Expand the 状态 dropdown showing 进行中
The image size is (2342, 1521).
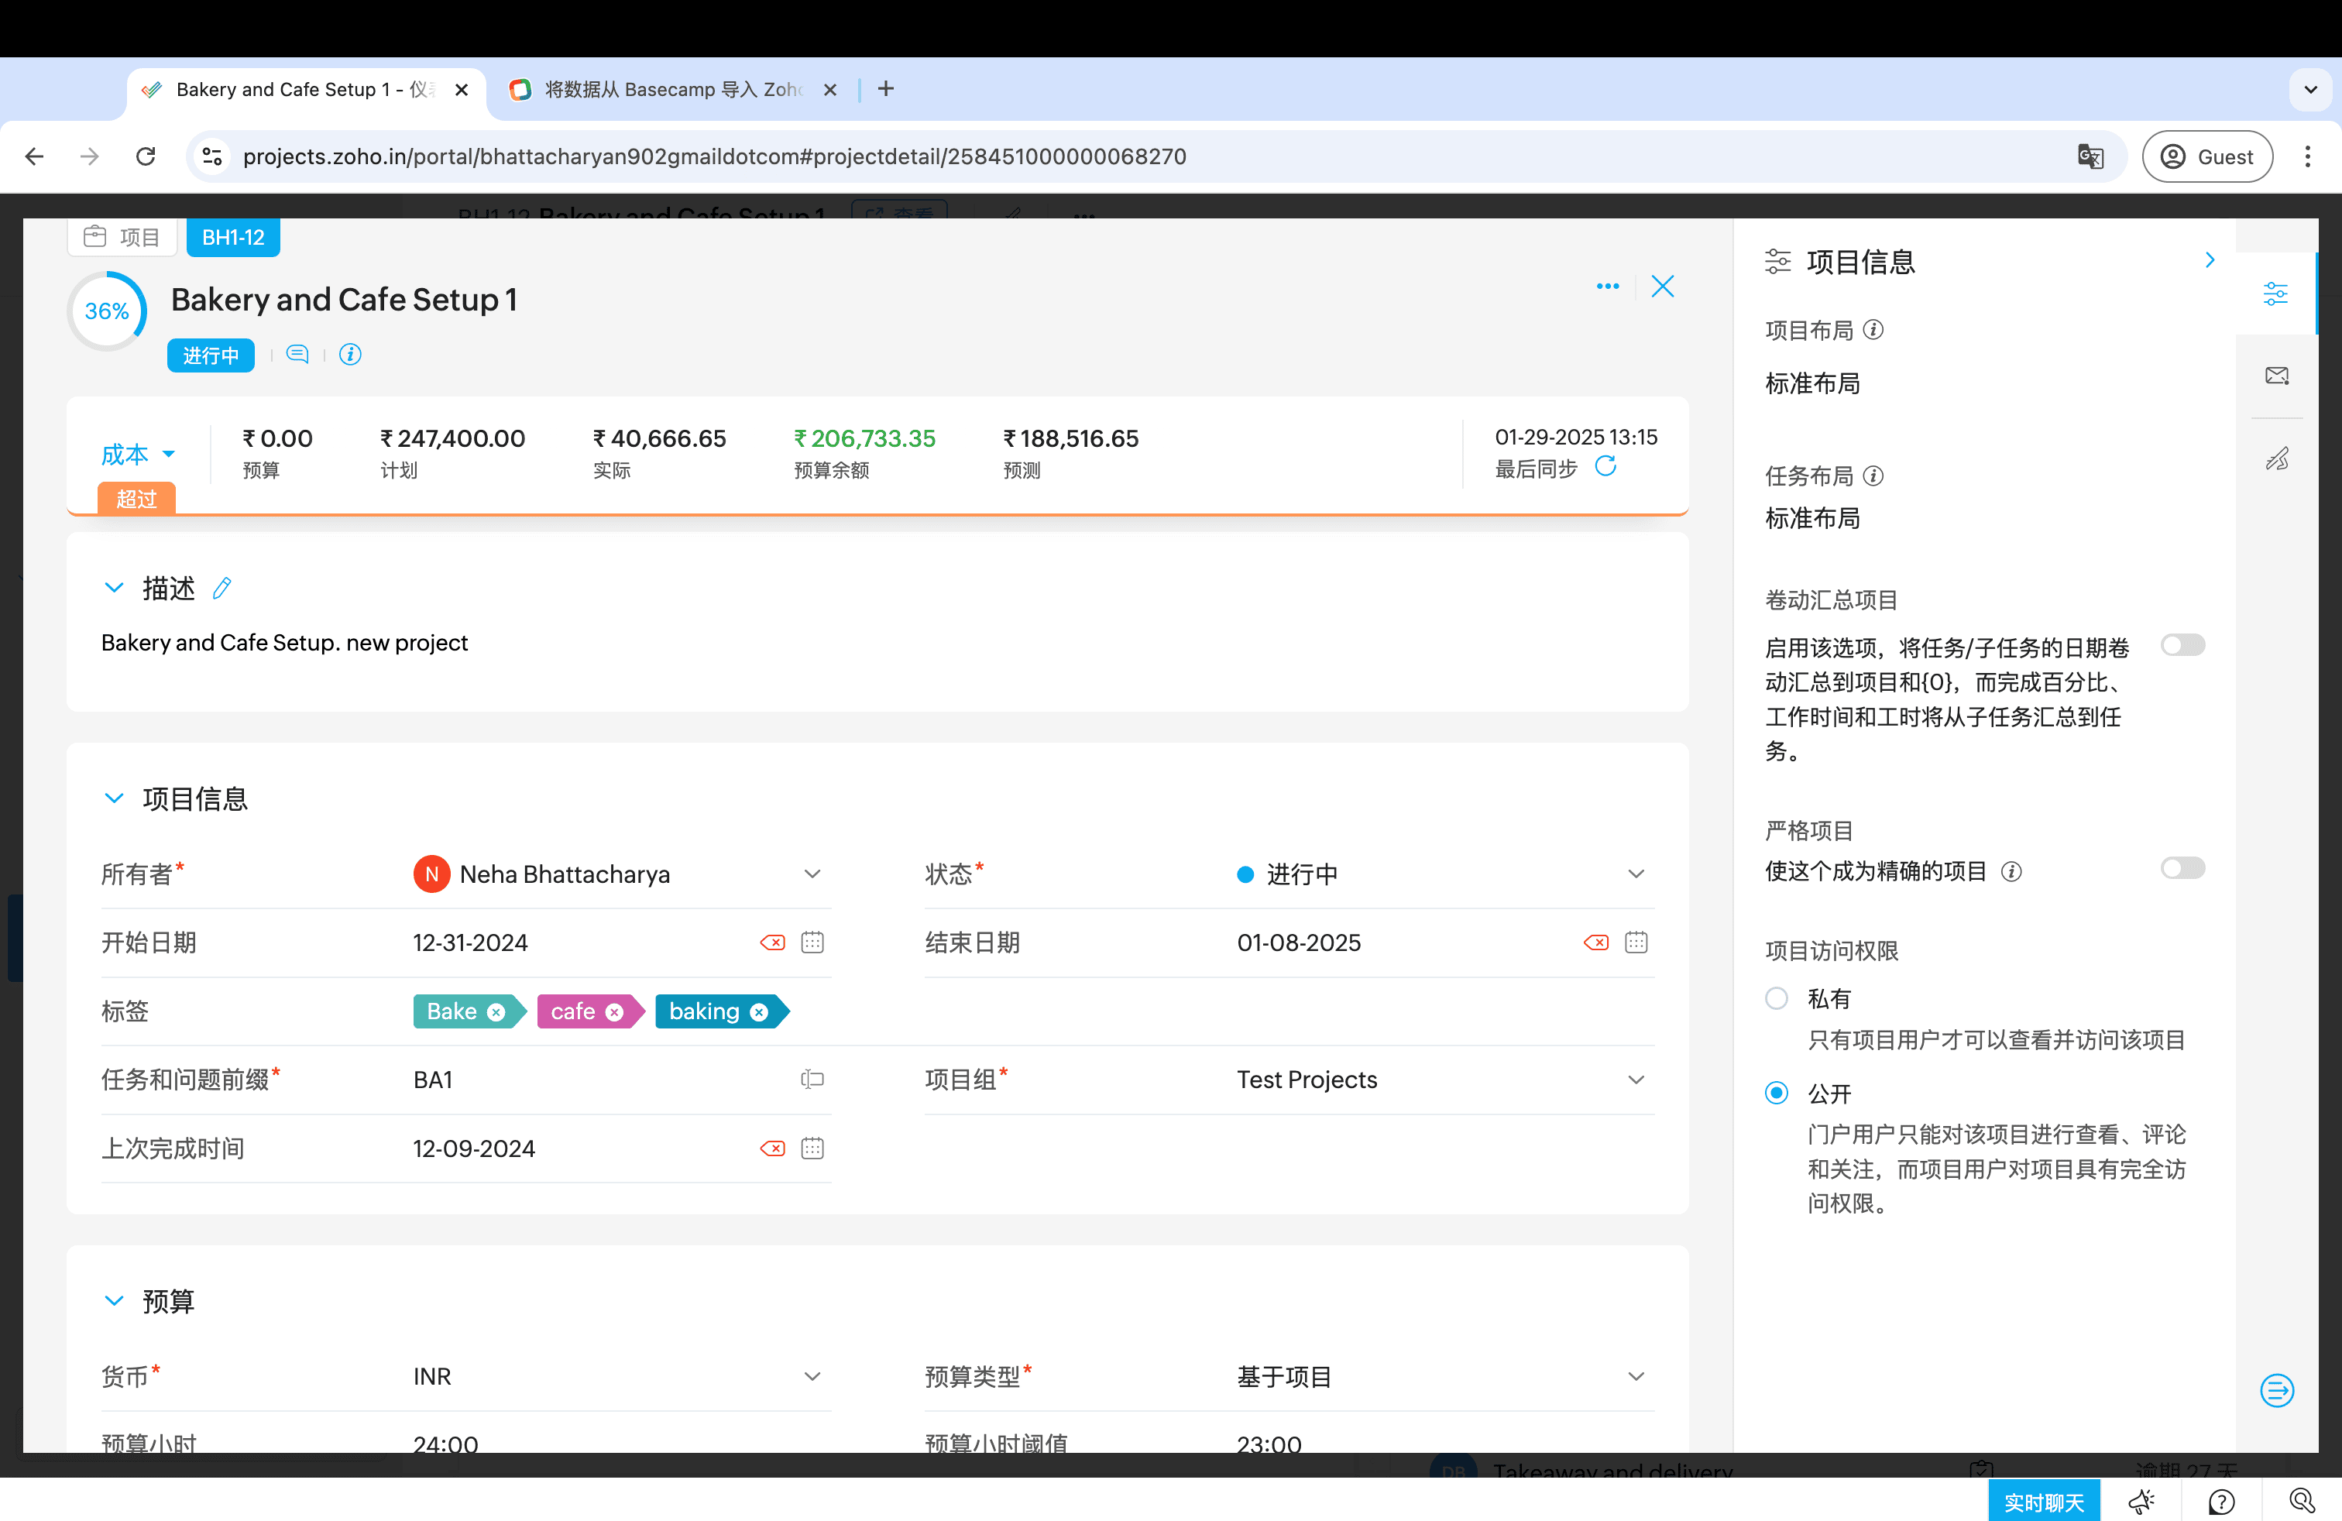[x=1636, y=874]
